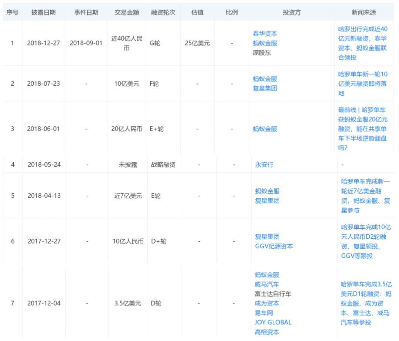399x341 pixels.
Task: Click the 比例 column header
Action: click(232, 12)
